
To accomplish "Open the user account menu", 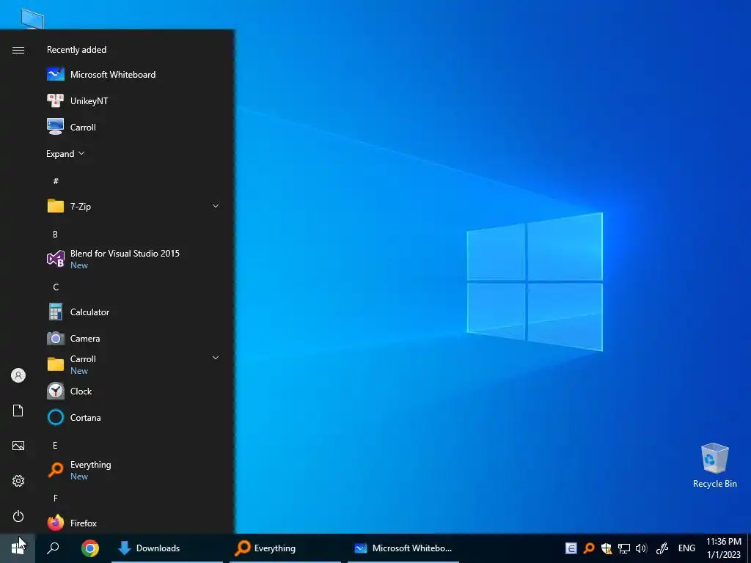I will [x=18, y=375].
